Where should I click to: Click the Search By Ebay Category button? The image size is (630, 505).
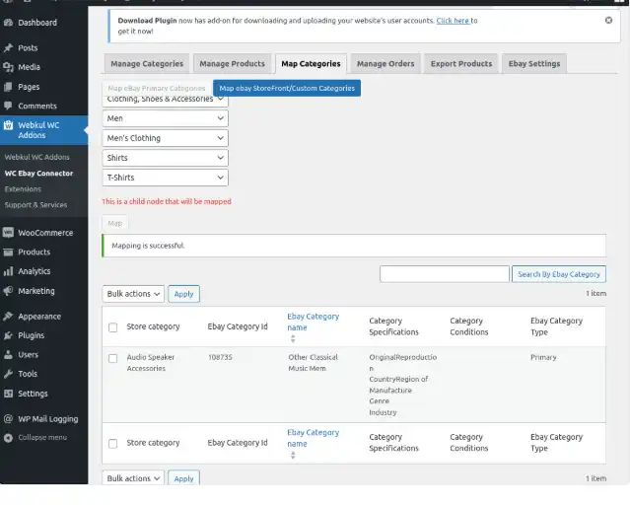click(x=558, y=274)
